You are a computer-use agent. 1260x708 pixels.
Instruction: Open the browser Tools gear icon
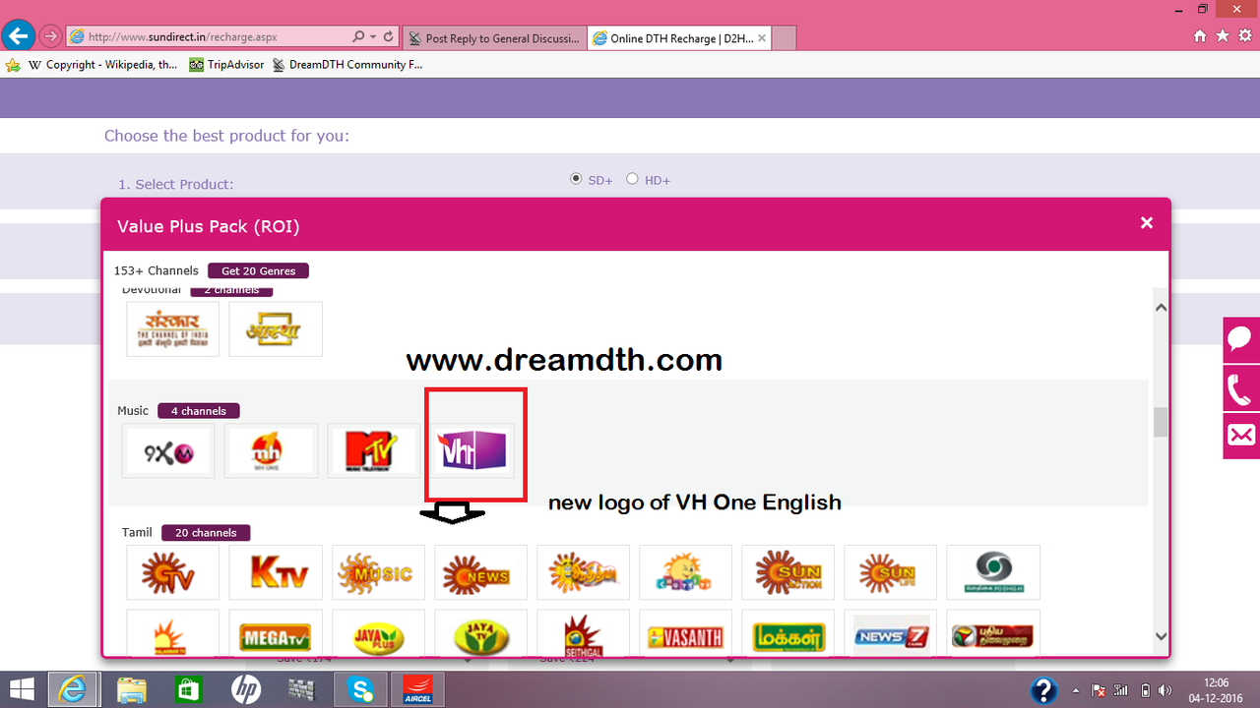[x=1244, y=36]
